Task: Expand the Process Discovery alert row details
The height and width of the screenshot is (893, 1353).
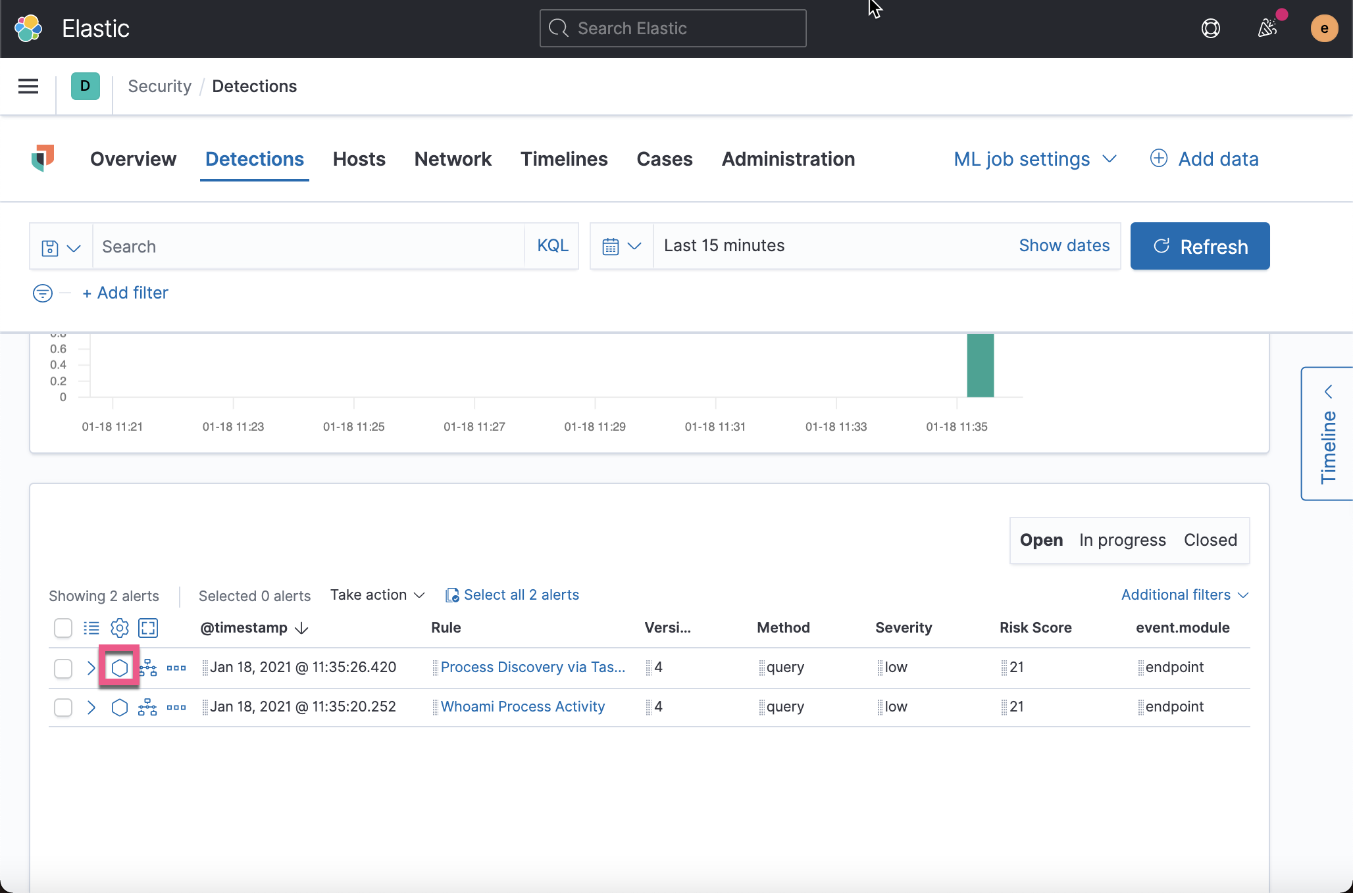Action: [91, 668]
